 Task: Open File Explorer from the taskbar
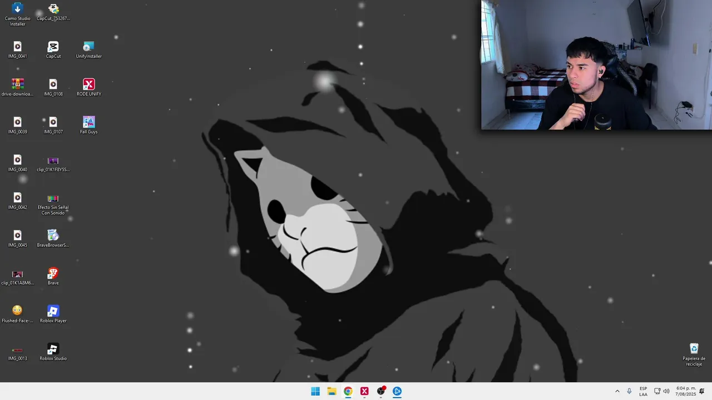[x=332, y=391]
